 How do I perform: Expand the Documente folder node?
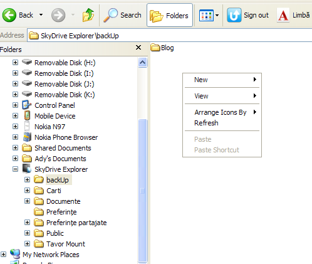coord(27,201)
